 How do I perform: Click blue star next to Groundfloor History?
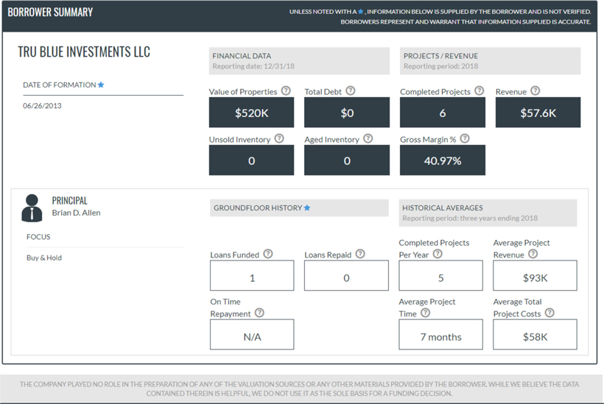[307, 208]
